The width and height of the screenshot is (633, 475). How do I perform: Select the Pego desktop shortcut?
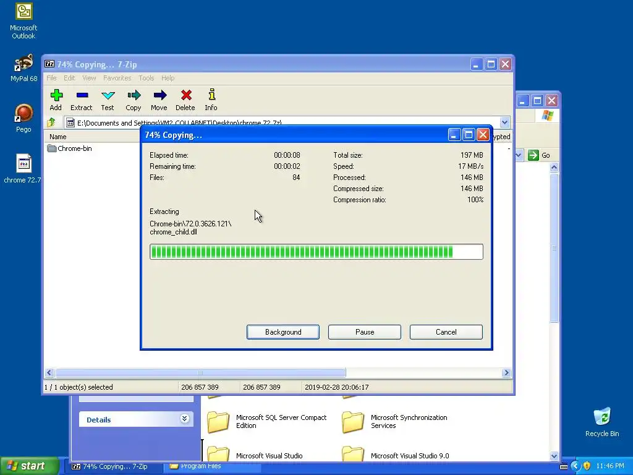pyautogui.click(x=23, y=118)
